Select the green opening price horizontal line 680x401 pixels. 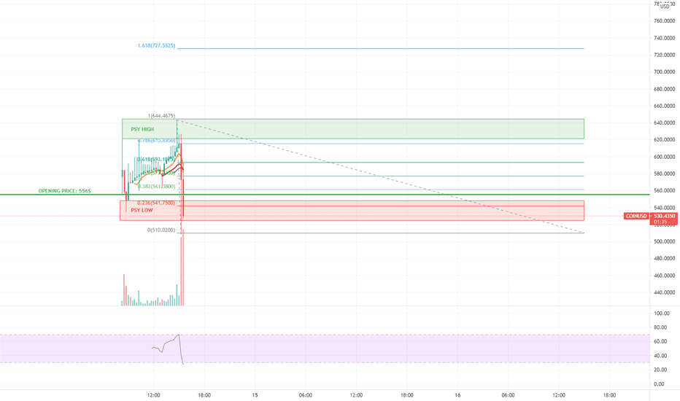click(325, 195)
